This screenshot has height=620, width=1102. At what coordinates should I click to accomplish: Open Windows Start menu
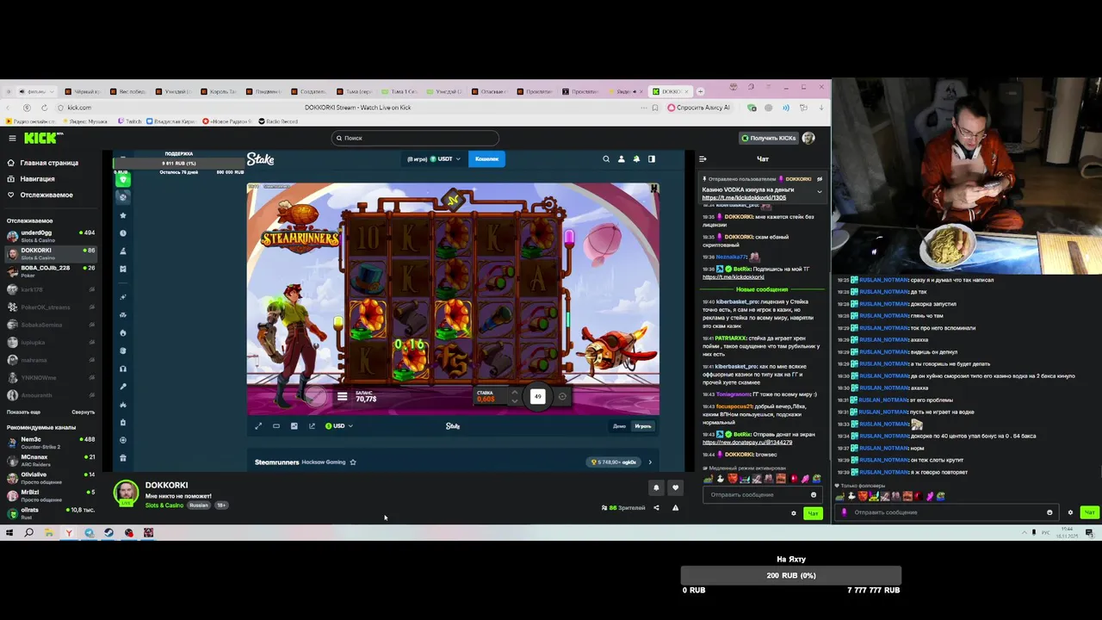coord(9,533)
